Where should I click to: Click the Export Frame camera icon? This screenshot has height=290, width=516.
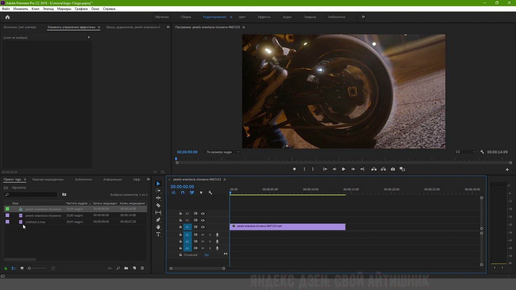(393, 169)
